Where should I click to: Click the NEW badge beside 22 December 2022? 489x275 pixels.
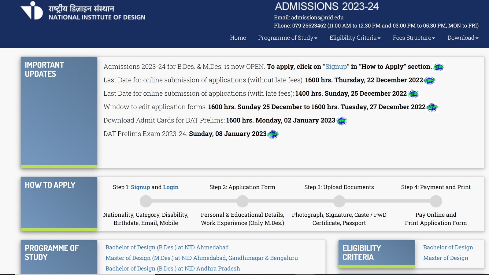[429, 81]
